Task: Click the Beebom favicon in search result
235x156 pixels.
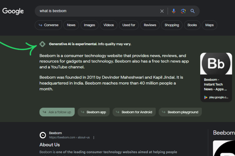Action: (x=43, y=135)
